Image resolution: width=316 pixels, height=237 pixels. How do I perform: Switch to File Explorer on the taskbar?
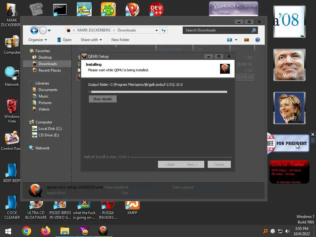click(x=65, y=231)
